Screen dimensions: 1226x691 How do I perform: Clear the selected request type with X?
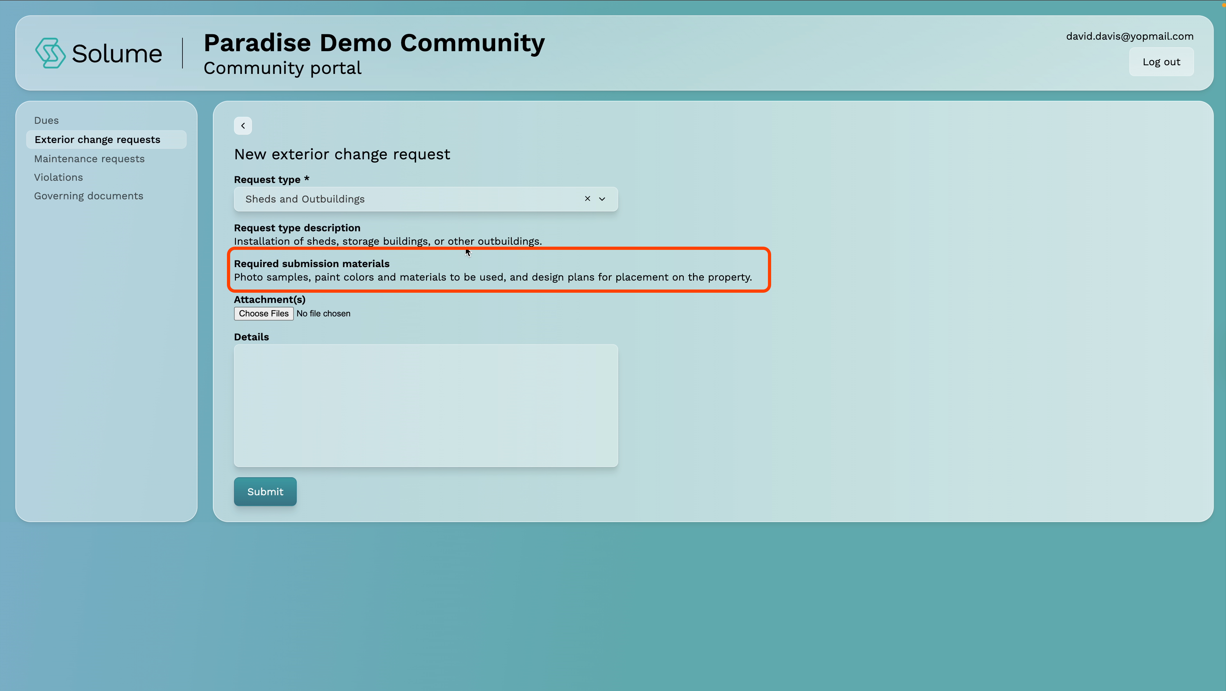pyautogui.click(x=587, y=199)
